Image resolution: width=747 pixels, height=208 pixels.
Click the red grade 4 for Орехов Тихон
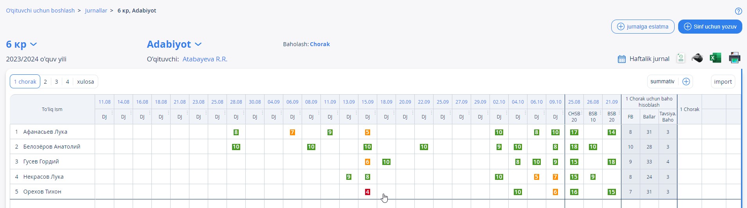click(367, 192)
